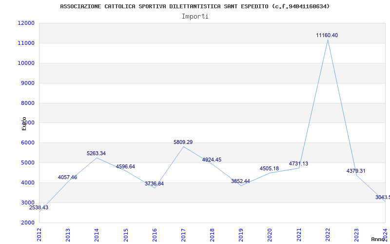
Task: Click the 2538.43 data label
Action: [39, 208]
